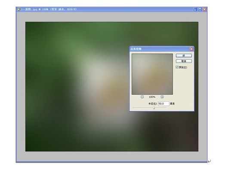Image resolution: width=228 pixels, height=170 pixels.
Task: Click the right end of the radius slider track
Action: (166, 108)
